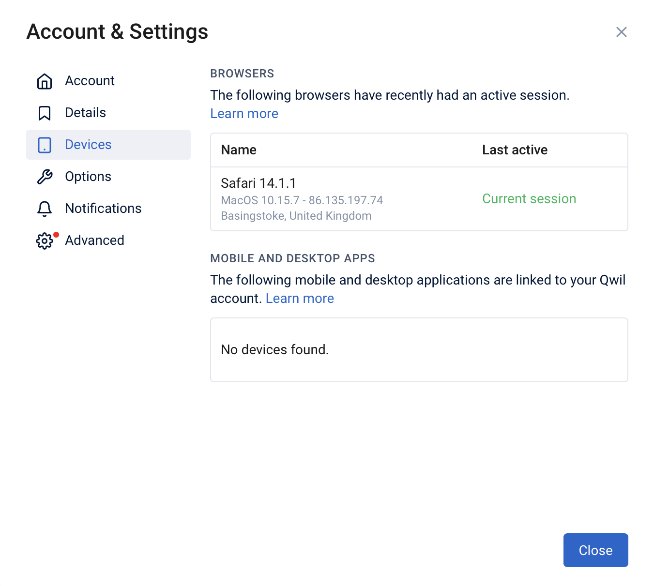The image size is (654, 586).
Task: Click the Account home icon
Action: tap(45, 81)
